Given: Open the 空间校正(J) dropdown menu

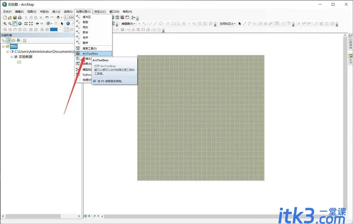Looking at the screenshot, I should point(228,24).
